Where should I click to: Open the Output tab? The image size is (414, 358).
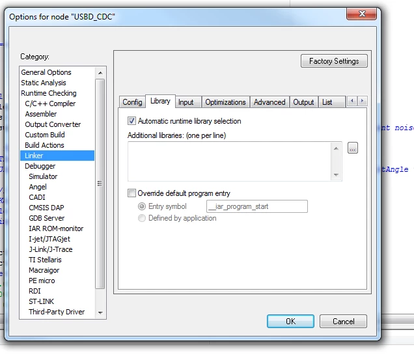coord(303,102)
